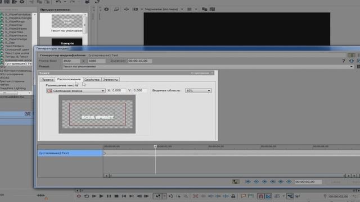
Task: Click Play From Start in transport bar
Action: [94, 196]
